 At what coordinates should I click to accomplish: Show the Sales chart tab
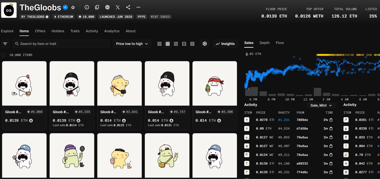249,43
